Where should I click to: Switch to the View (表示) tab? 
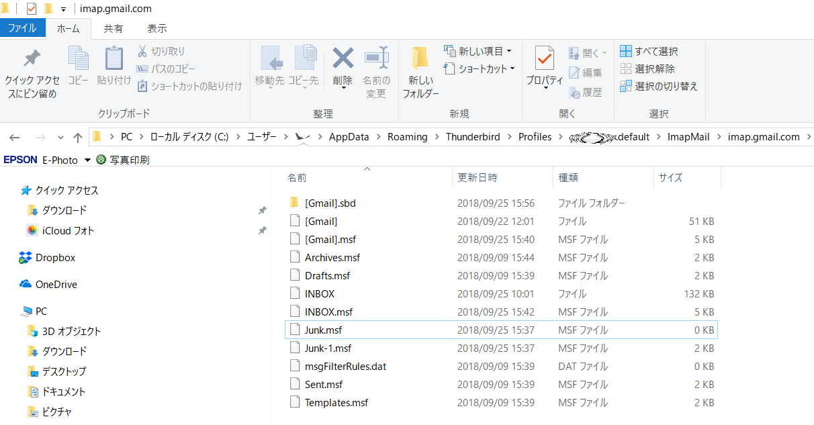tap(157, 28)
